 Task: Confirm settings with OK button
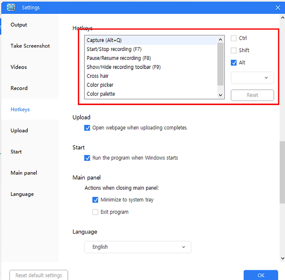261,275
